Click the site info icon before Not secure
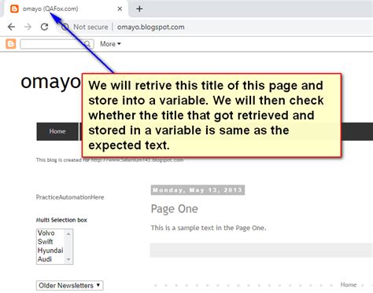The image size is (373, 293). (65, 27)
